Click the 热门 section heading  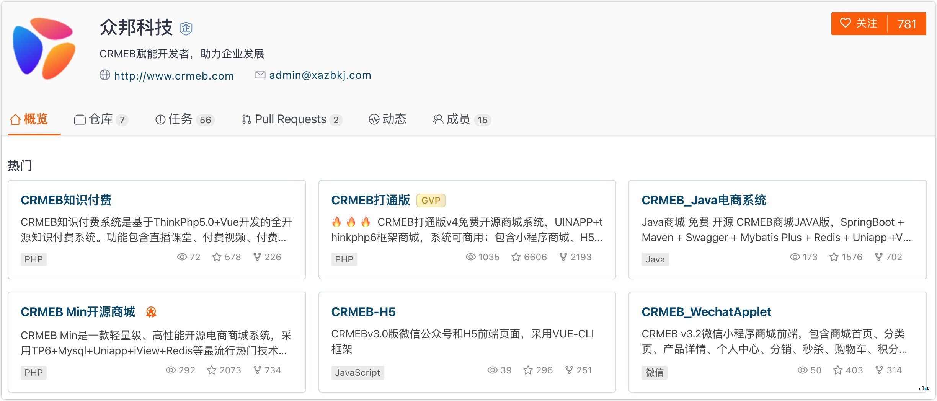(20, 165)
